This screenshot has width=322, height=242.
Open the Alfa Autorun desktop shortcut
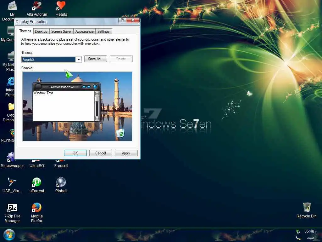(37, 9)
